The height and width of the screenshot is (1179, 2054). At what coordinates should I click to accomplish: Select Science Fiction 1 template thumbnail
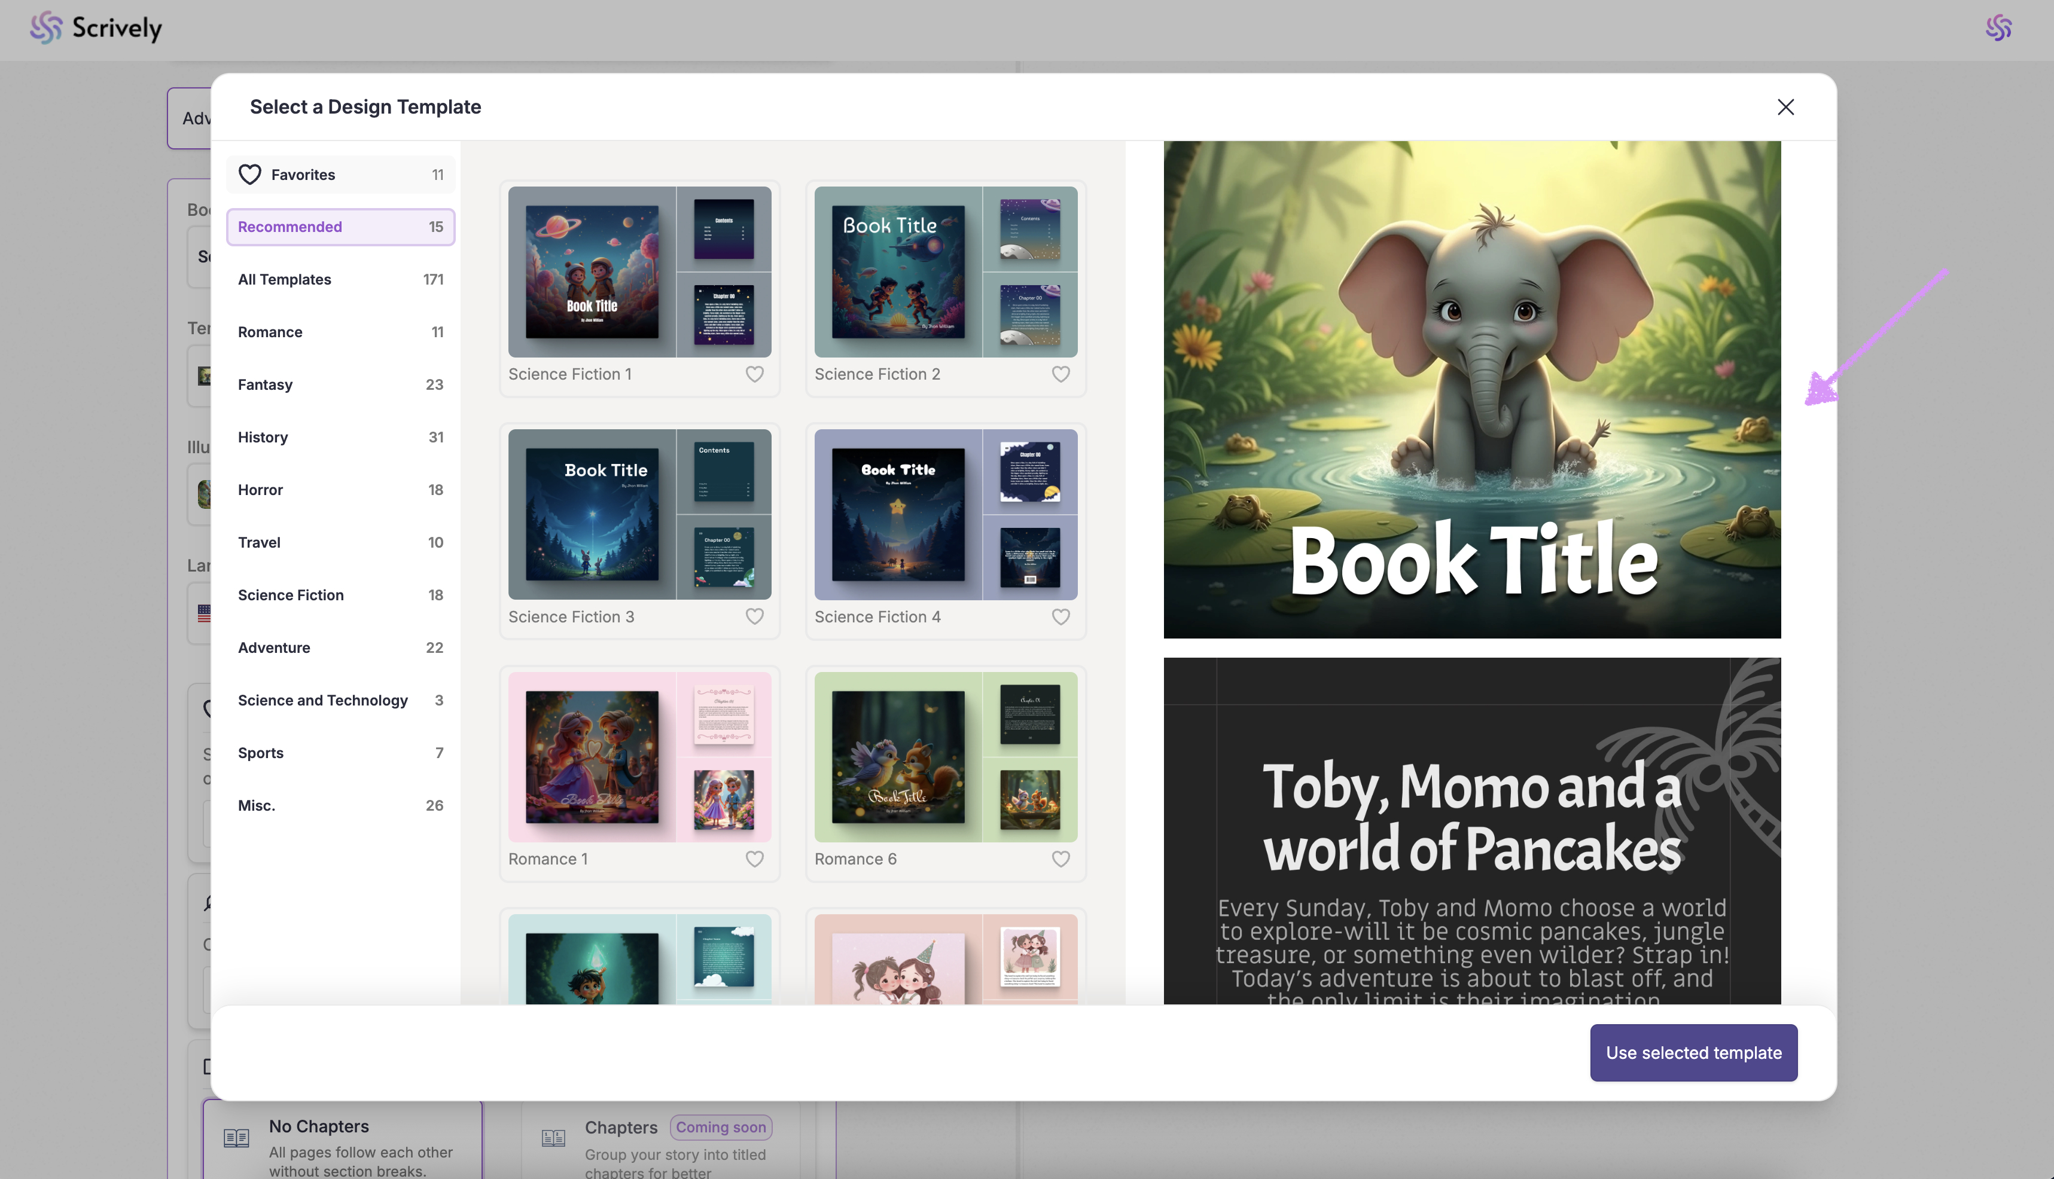[639, 272]
